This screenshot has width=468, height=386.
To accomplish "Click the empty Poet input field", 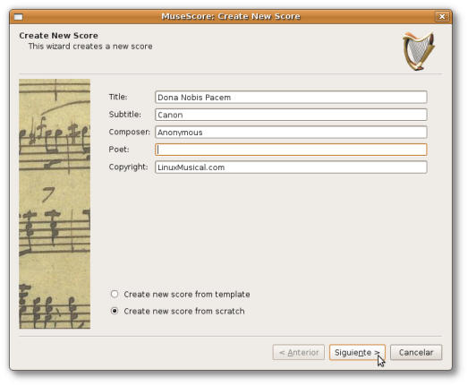I will coord(291,150).
